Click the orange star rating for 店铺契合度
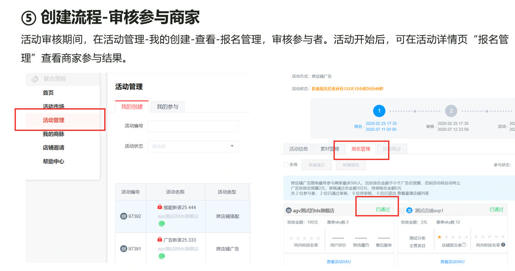Image resolution: width=515 pixels, height=271 pixels. (x=439, y=237)
